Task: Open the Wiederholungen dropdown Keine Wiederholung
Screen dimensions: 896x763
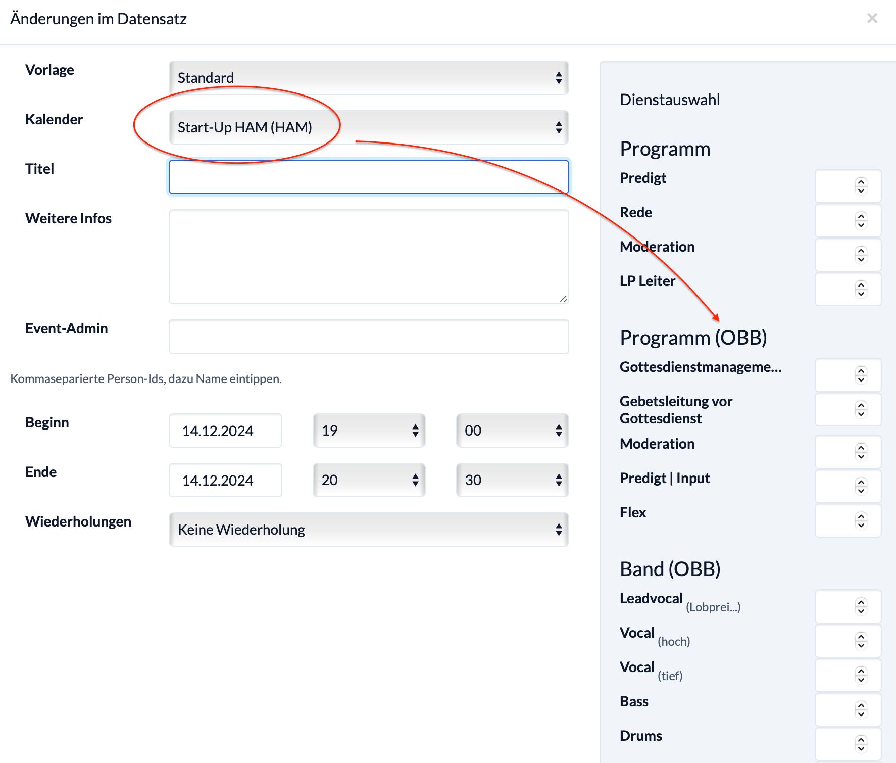Action: tap(369, 530)
